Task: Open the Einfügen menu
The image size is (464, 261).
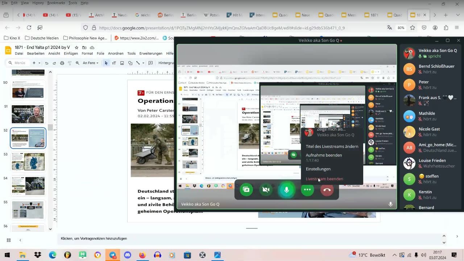Action: click(71, 53)
